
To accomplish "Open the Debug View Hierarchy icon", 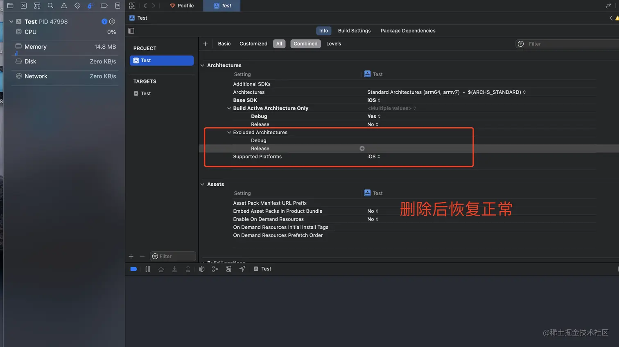I will [x=202, y=269].
